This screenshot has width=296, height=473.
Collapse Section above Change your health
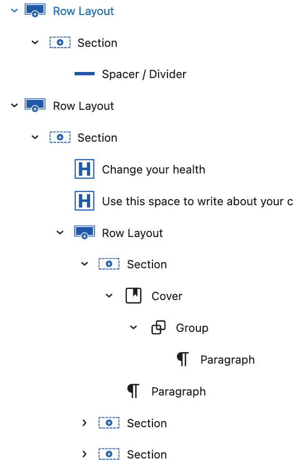pos(35,137)
